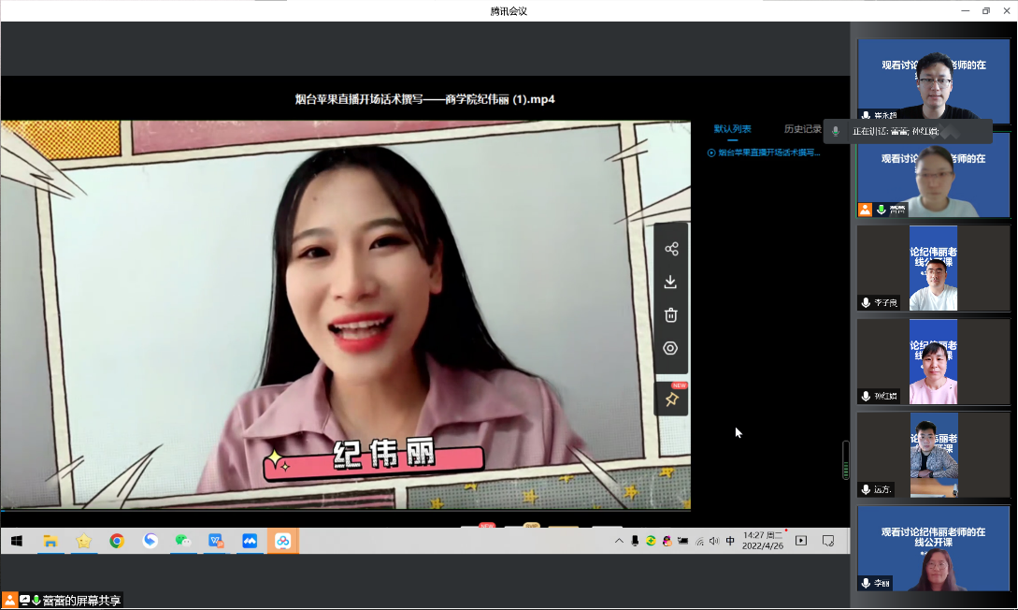The width and height of the screenshot is (1018, 610).
Task: Select 李子良's participant video tile
Action: coord(934,268)
